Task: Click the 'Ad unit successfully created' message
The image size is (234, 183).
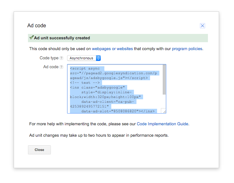Action: coord(62,38)
